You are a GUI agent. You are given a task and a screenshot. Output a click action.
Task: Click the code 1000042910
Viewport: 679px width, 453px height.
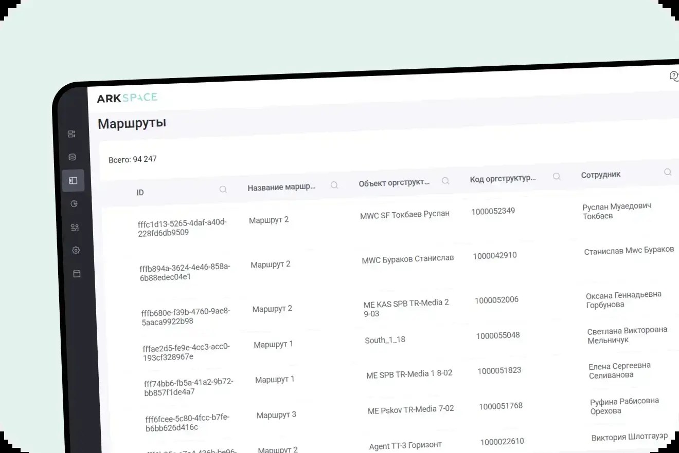(x=495, y=255)
